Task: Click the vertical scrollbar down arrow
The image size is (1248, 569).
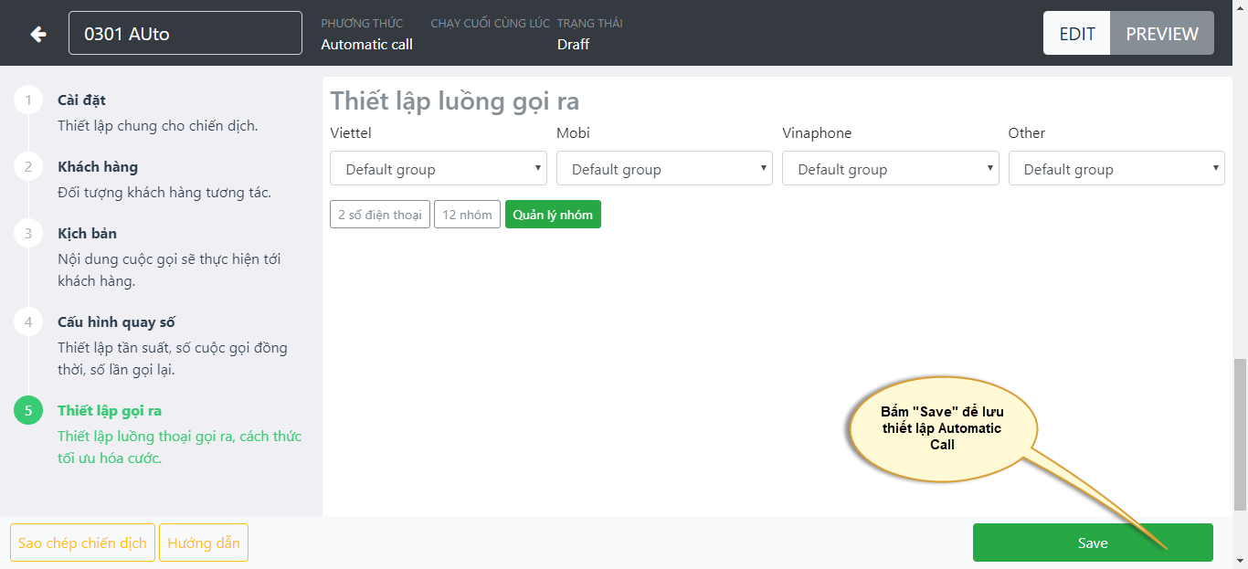Action: click(x=1240, y=561)
